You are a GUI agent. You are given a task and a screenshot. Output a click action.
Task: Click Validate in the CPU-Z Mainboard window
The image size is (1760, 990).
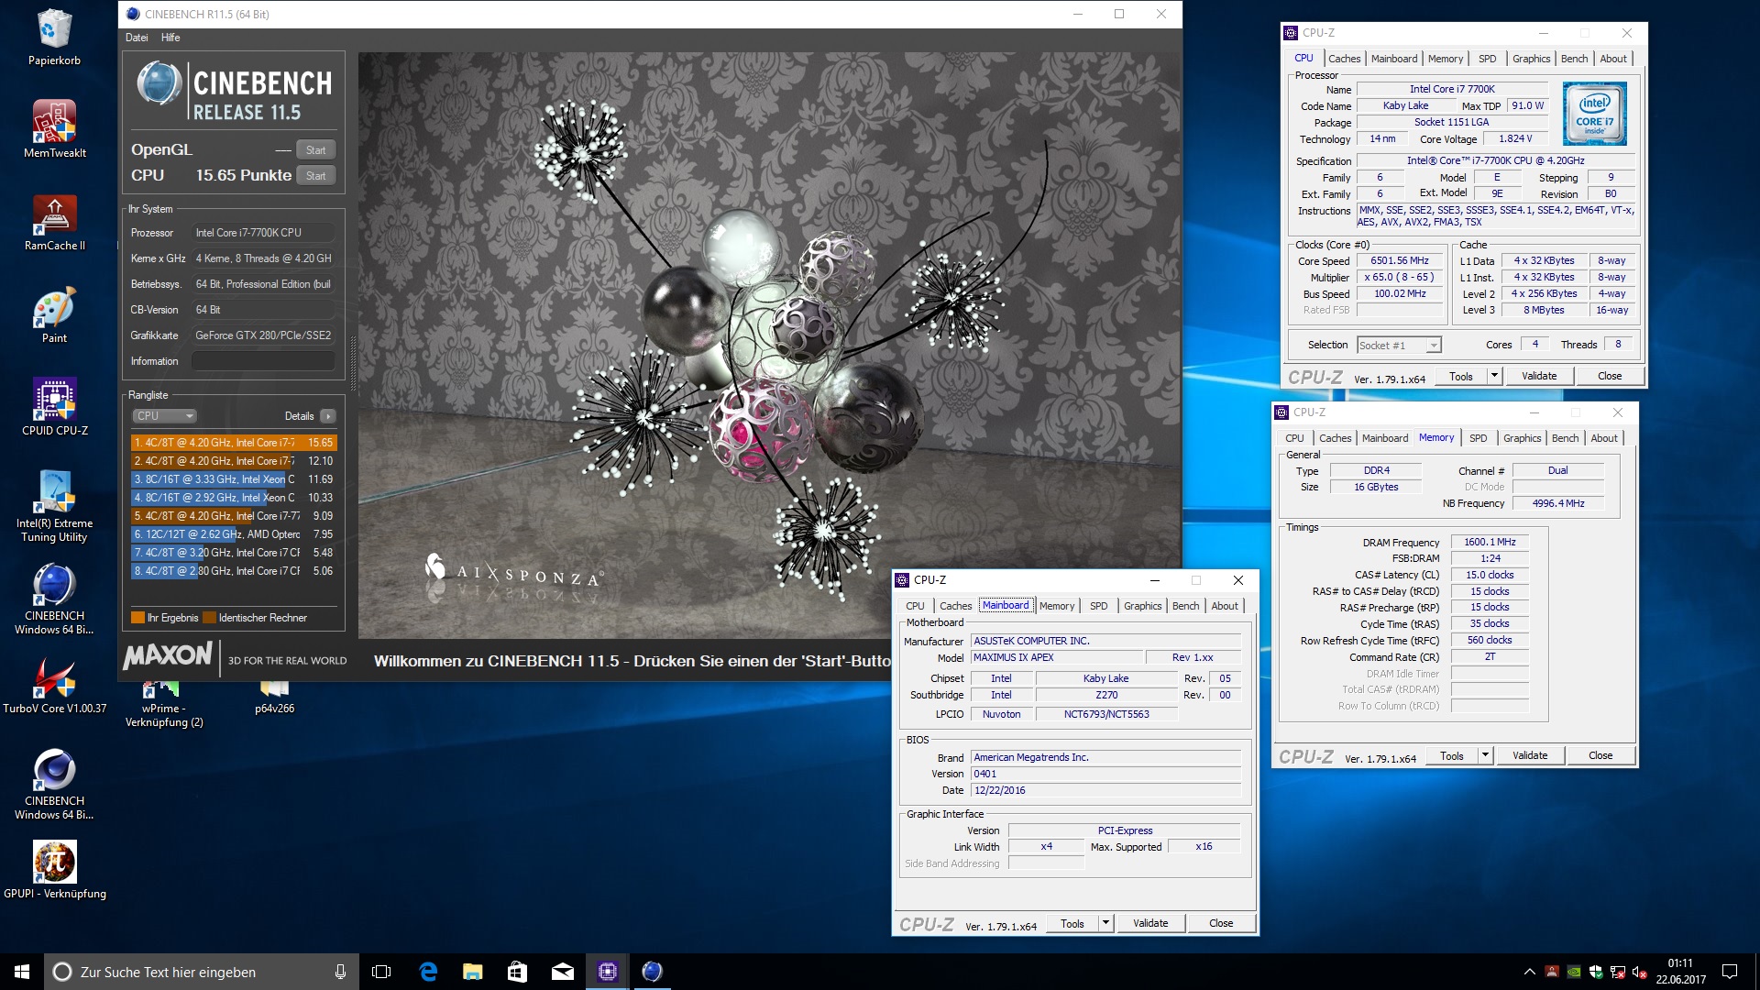point(1150,923)
